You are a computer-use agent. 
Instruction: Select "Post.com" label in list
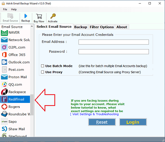coord(16,70)
